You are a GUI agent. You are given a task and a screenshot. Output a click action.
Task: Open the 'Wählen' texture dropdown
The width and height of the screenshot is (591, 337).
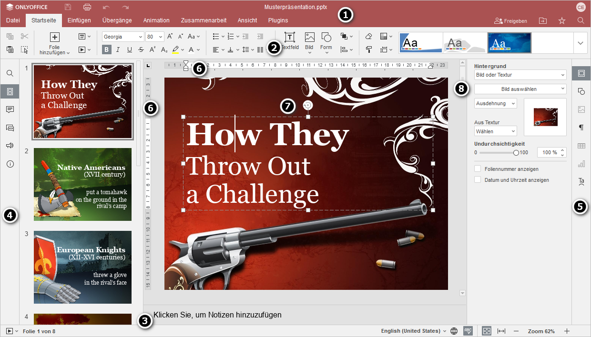496,131
